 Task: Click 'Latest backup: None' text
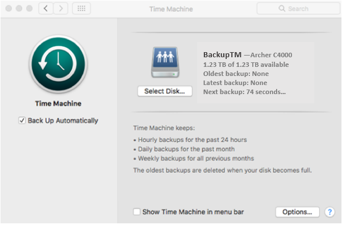235,83
